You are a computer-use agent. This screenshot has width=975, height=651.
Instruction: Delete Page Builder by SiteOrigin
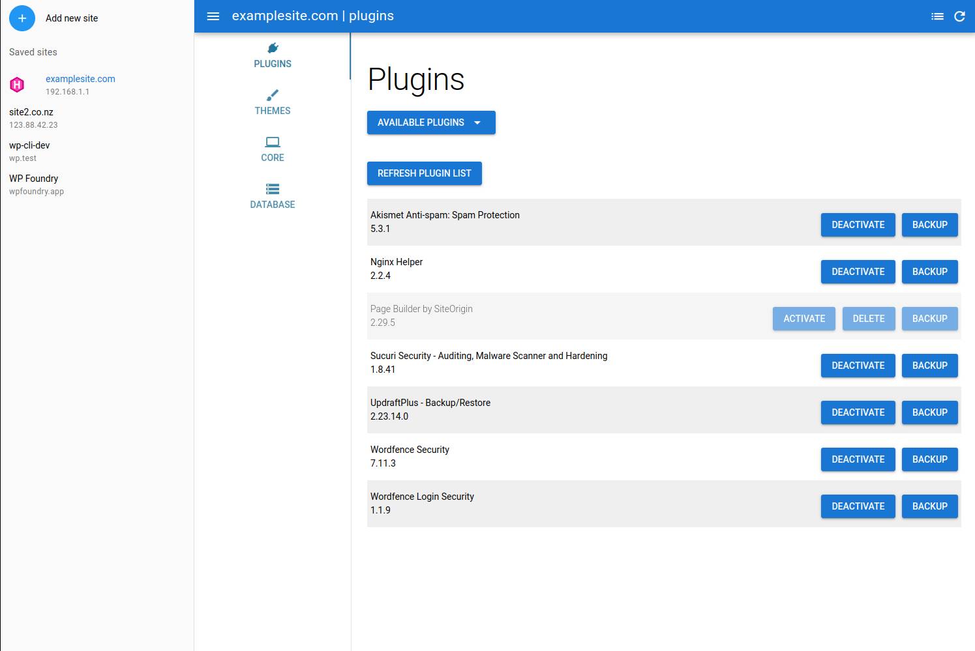[869, 319]
